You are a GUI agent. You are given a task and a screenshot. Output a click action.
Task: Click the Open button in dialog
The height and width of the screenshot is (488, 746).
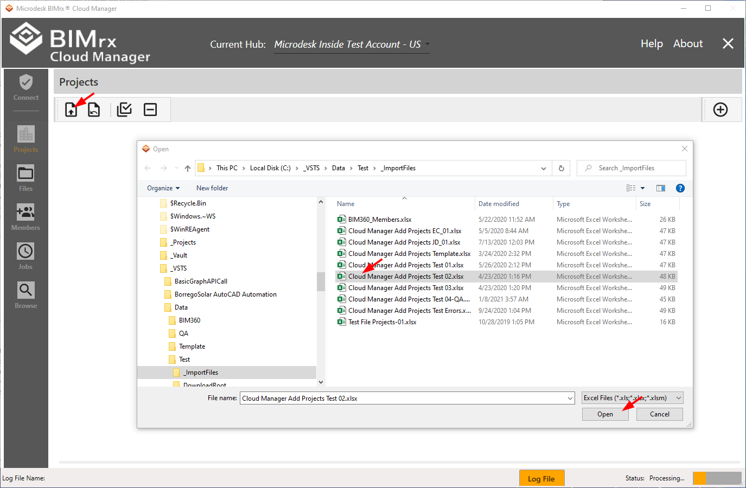coord(605,414)
